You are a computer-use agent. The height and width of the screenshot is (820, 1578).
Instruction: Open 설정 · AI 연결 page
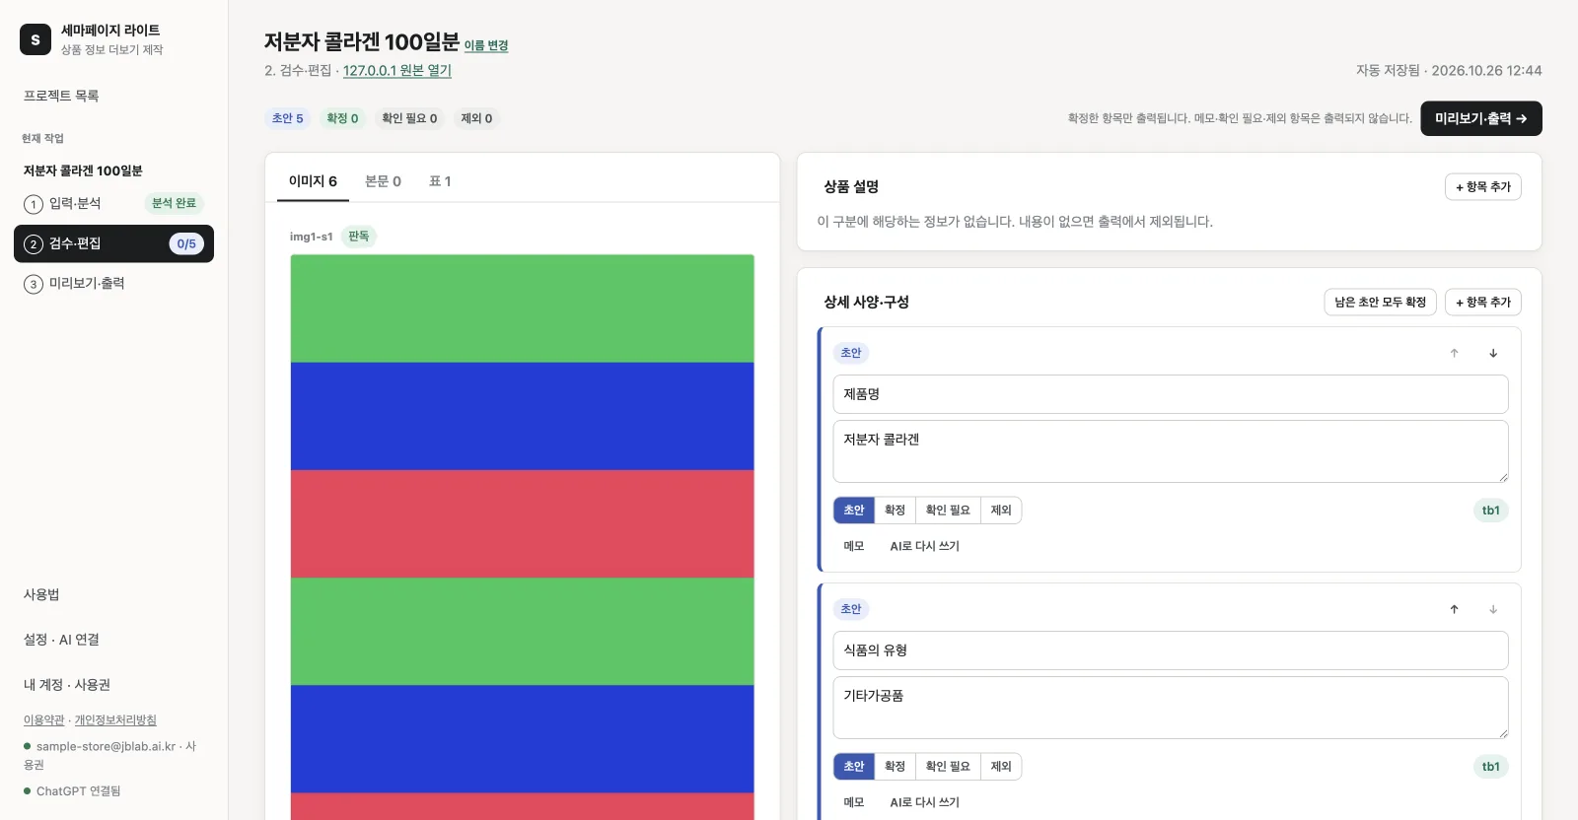click(61, 640)
